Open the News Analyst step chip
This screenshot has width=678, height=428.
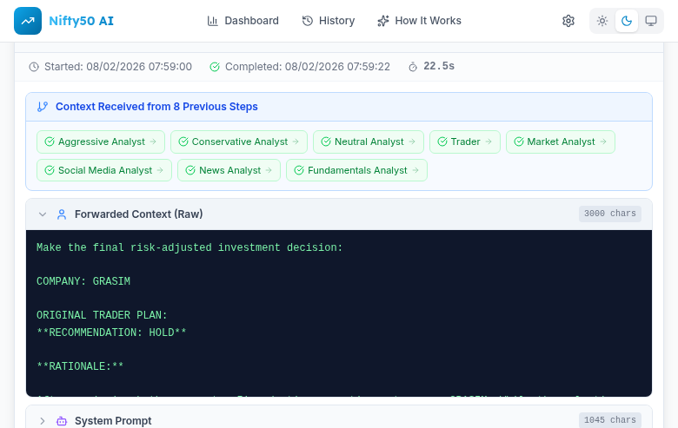tap(229, 170)
